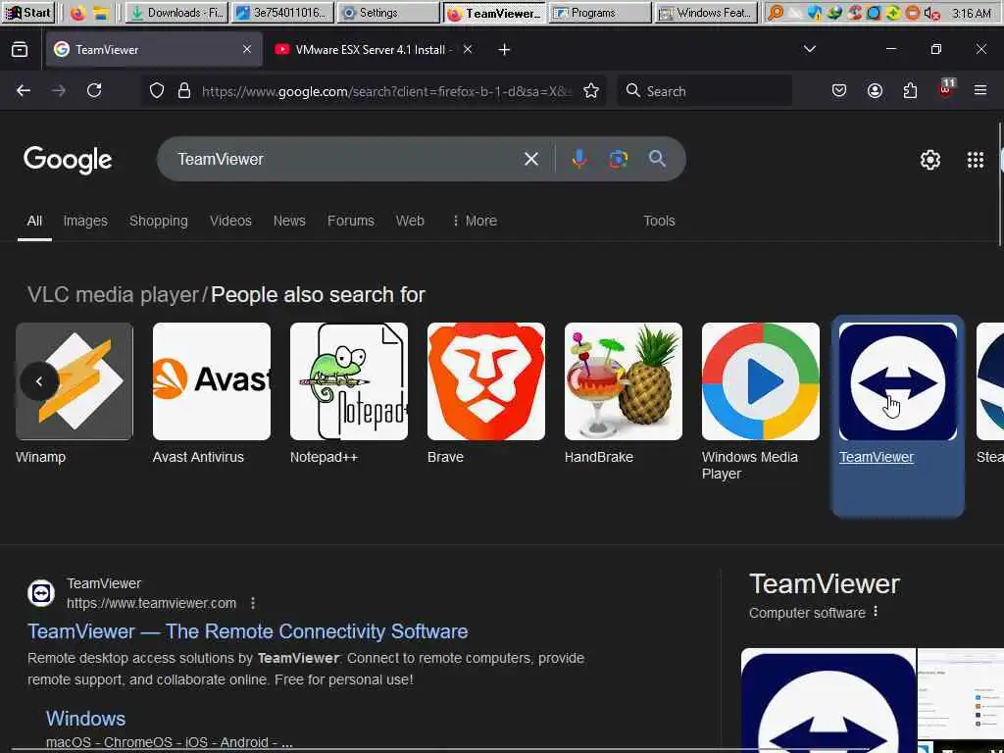Open the Windows Start menu
1004x753 pixels.
[x=28, y=12]
